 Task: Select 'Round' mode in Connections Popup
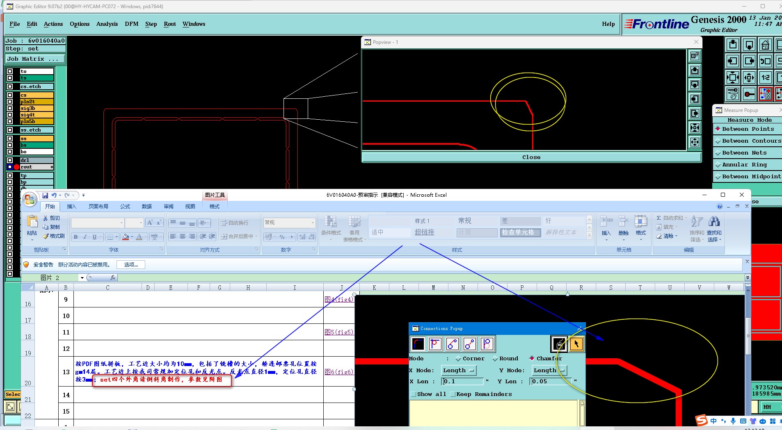pos(505,358)
